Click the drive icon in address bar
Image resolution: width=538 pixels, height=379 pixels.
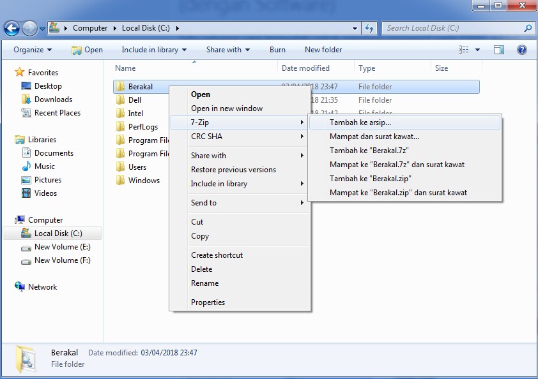[54, 27]
